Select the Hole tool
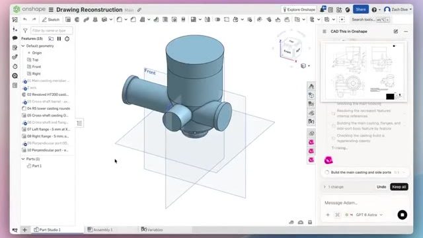Viewport: 423px width, 238px height. 174,19
